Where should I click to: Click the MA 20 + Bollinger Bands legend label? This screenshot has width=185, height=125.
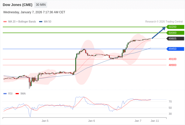pos(22,22)
